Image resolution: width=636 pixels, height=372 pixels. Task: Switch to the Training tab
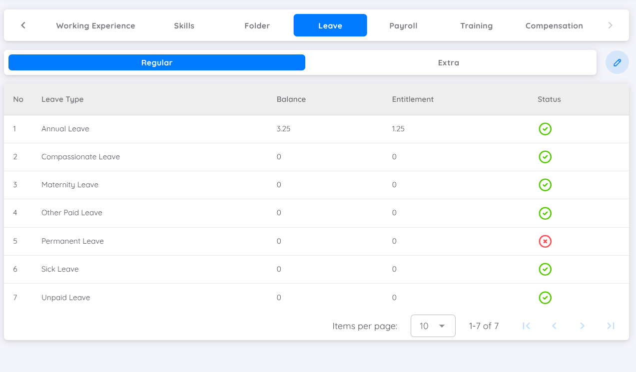pyautogui.click(x=476, y=25)
